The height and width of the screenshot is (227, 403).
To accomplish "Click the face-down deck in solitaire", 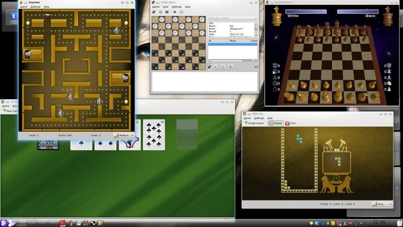I will point(48,145).
